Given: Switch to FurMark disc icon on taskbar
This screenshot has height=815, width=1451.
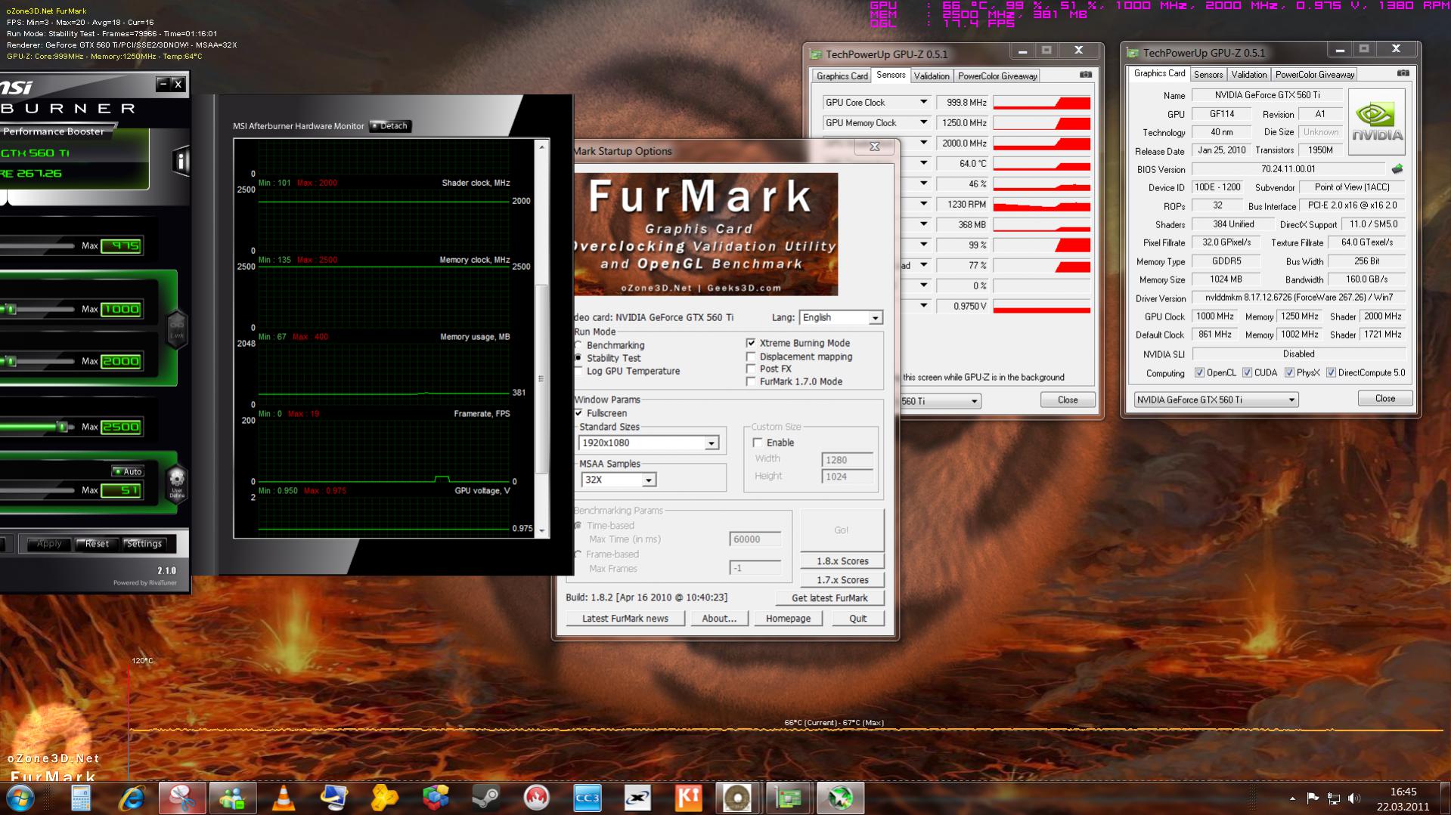Looking at the screenshot, I should pos(737,798).
